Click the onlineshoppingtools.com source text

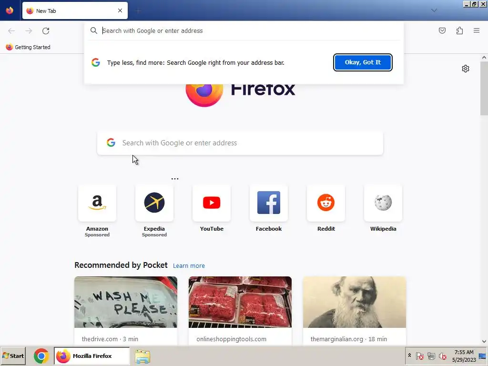[231, 339]
